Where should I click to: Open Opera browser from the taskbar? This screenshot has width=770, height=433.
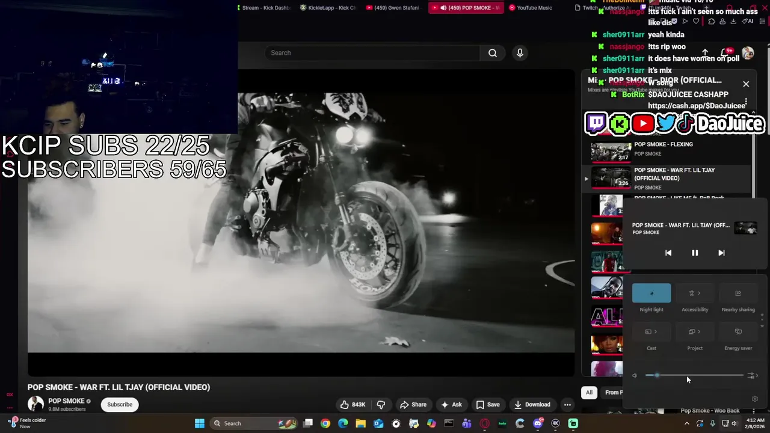coord(485,423)
